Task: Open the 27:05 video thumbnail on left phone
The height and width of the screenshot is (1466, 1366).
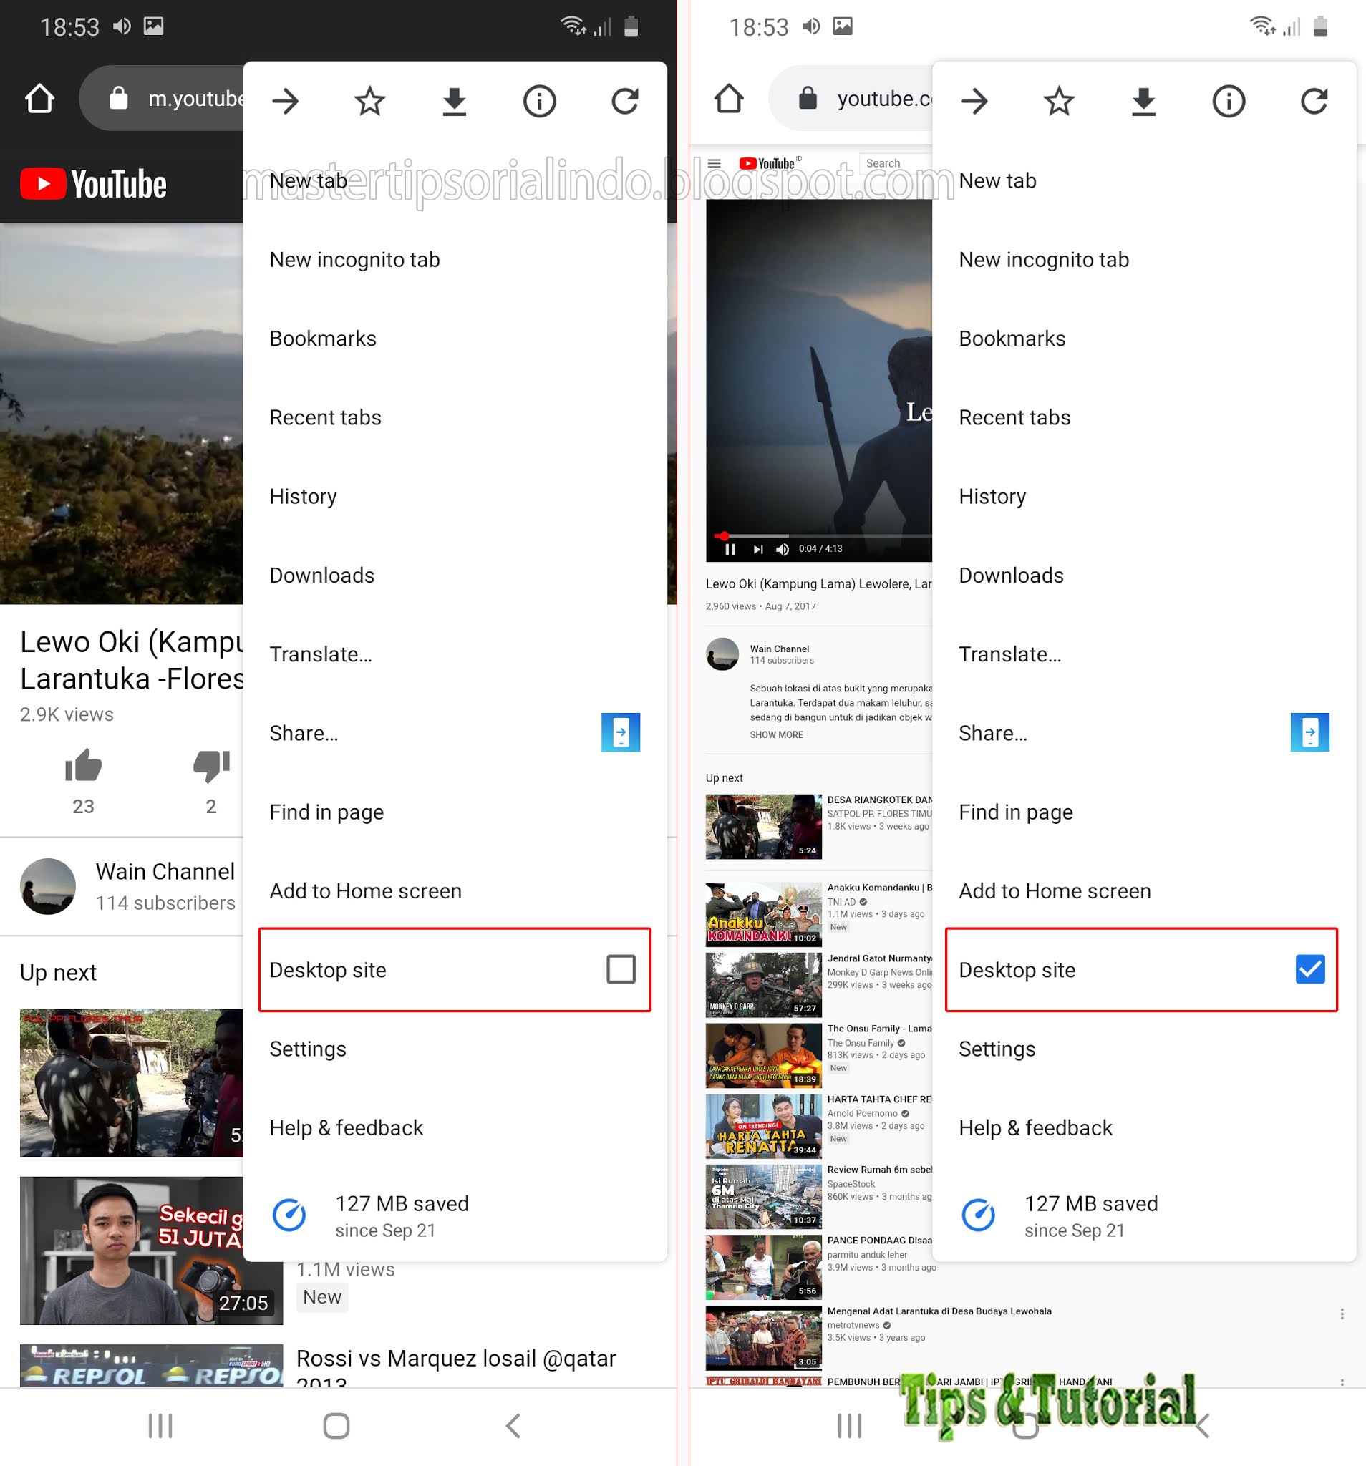Action: point(151,1250)
